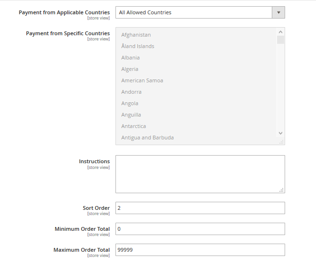Focus the Minimum Order Total field
Image resolution: width=316 pixels, height=266 pixels.
[x=200, y=229]
